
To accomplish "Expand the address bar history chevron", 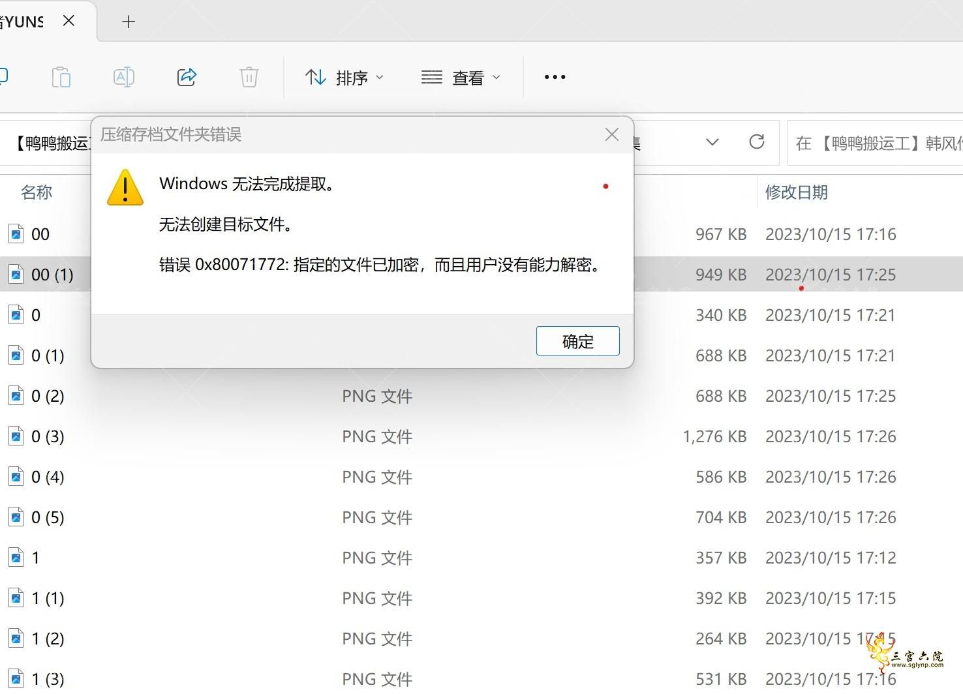I will [712, 142].
